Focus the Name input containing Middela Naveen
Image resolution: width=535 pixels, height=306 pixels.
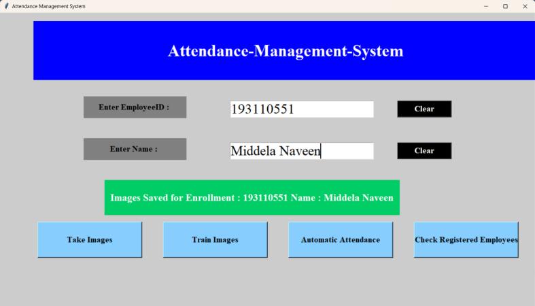(x=302, y=151)
